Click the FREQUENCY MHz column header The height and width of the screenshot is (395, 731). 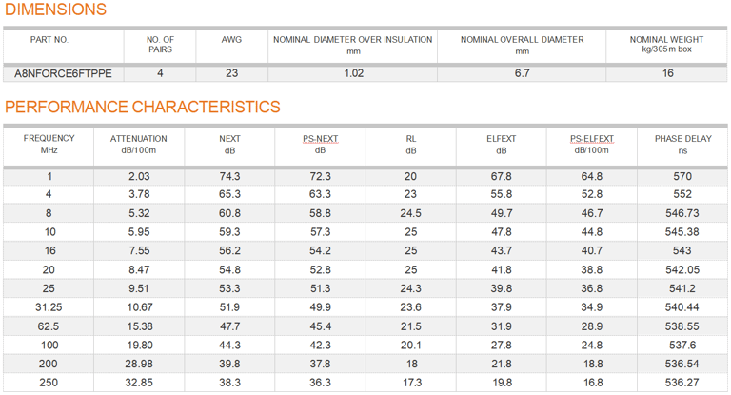(x=49, y=144)
